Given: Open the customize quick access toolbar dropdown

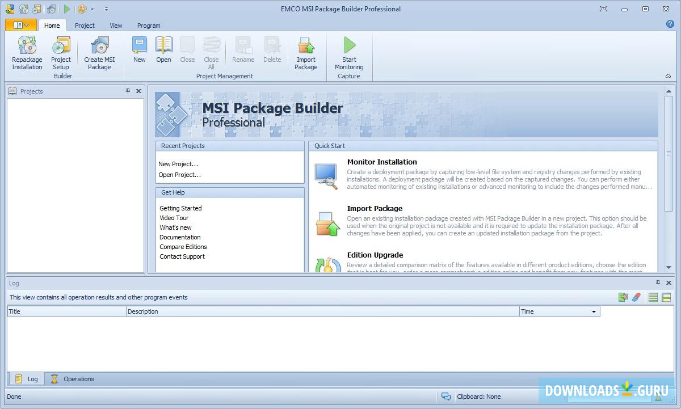Looking at the screenshot, I should (x=106, y=9).
